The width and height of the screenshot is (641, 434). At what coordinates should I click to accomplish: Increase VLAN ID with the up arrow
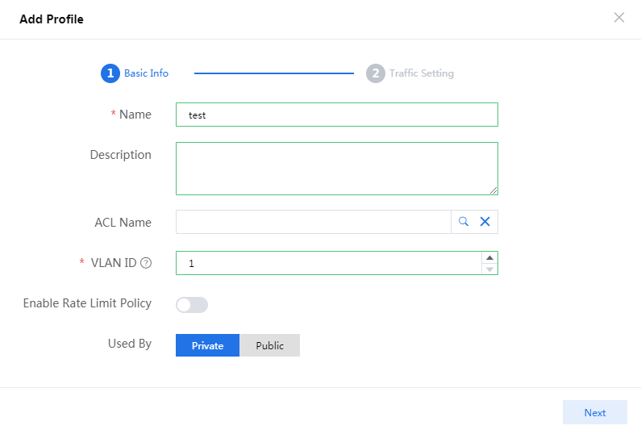point(489,257)
